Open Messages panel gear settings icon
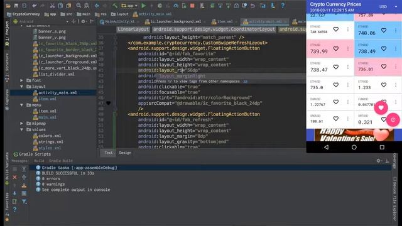402x226 pixels. [378, 161]
